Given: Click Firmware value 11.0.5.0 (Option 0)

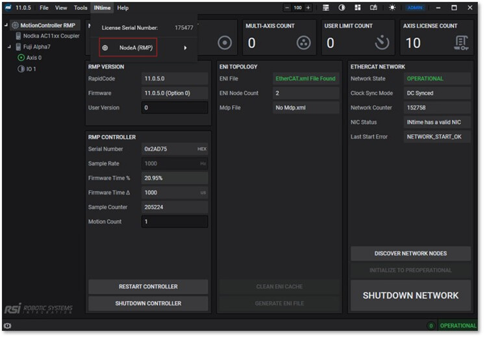Looking at the screenshot, I should click(175, 93).
